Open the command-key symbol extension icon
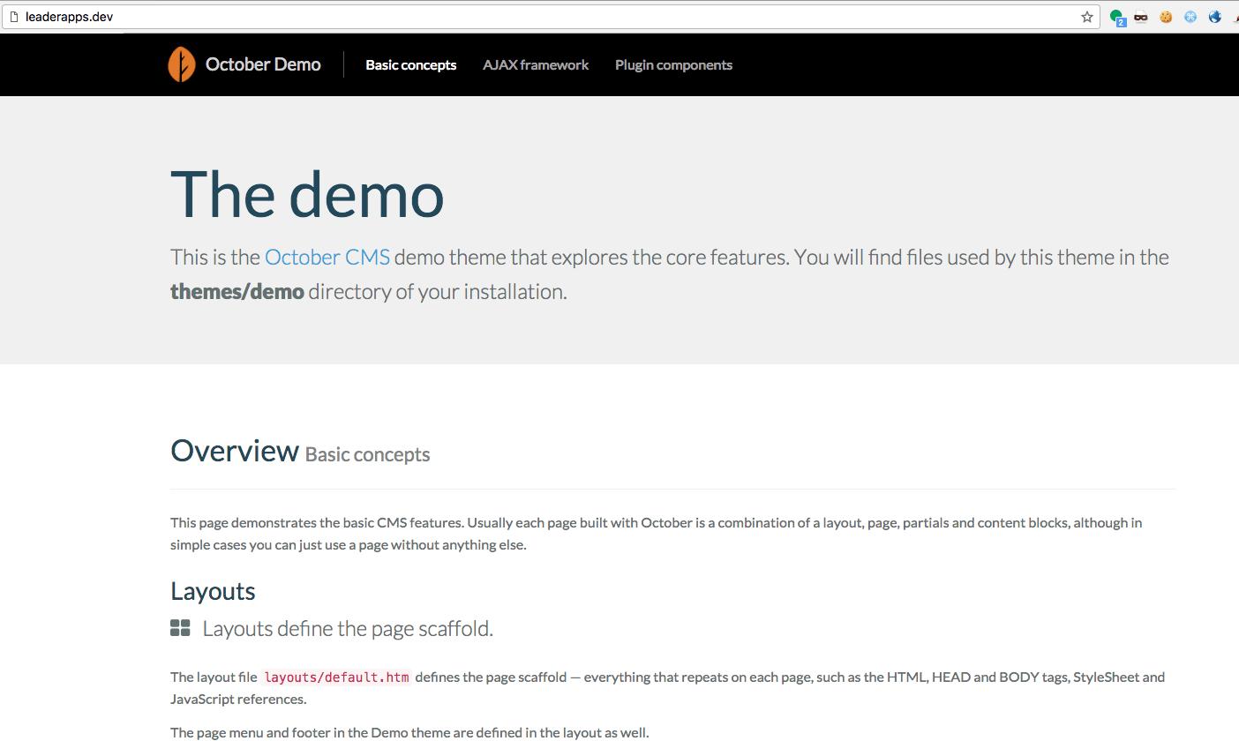Viewport: 1239px width, 741px height. (x=1190, y=17)
